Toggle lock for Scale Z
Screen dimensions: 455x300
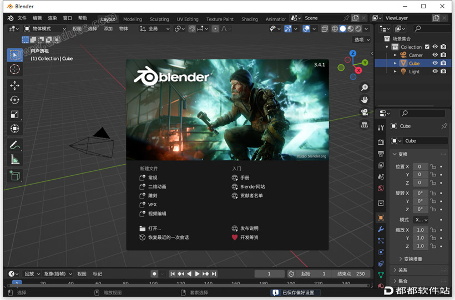click(x=433, y=246)
